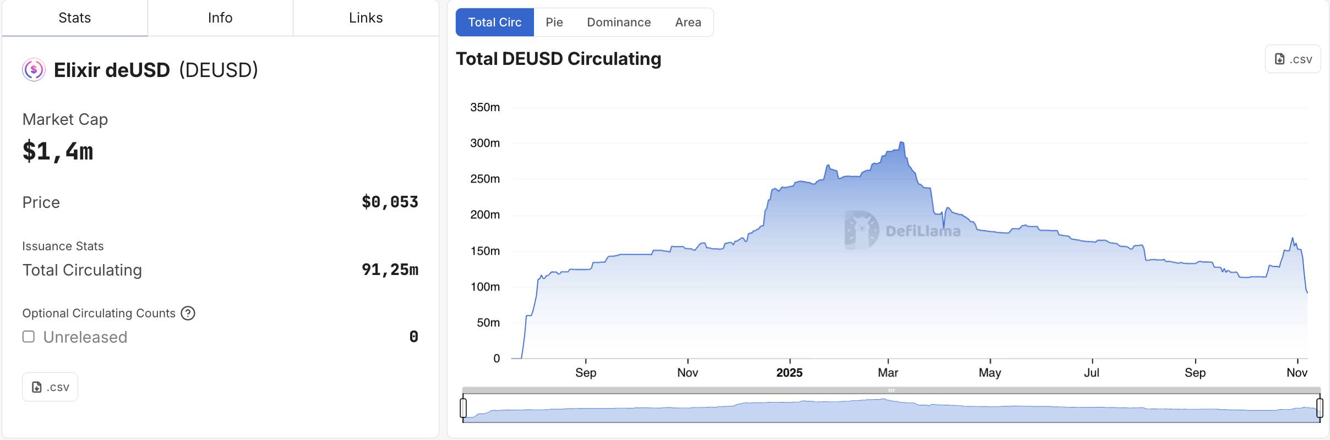
Task: Export chart data via the .csv icon
Action: 1294,58
